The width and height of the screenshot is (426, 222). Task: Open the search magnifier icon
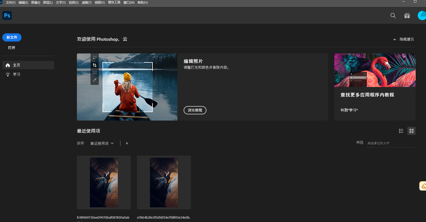tap(393, 15)
